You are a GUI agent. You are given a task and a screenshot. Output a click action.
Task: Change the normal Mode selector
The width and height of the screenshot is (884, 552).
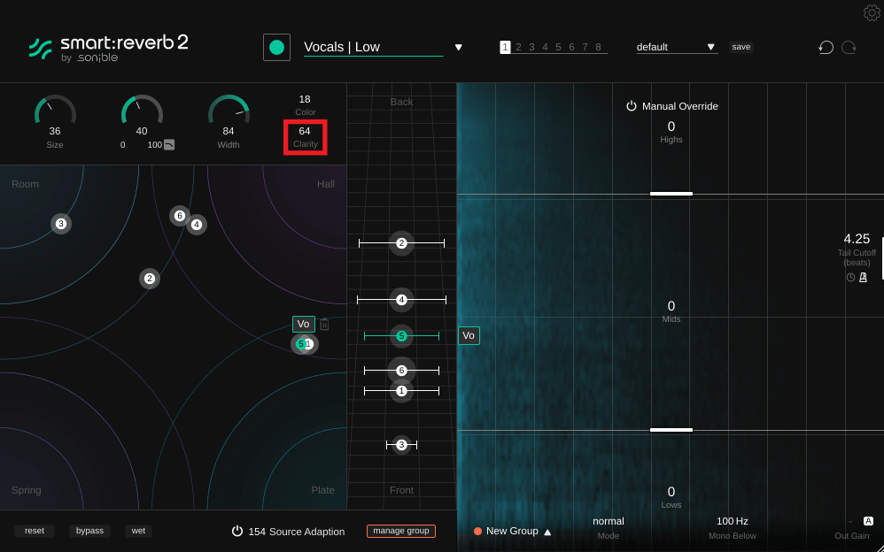(x=609, y=521)
